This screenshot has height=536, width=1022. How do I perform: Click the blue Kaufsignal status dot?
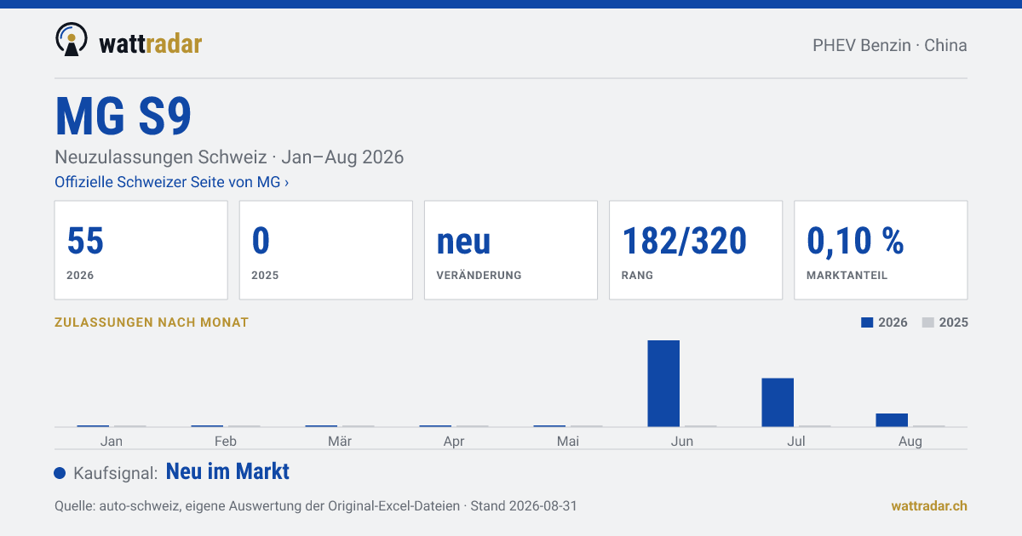[60, 473]
